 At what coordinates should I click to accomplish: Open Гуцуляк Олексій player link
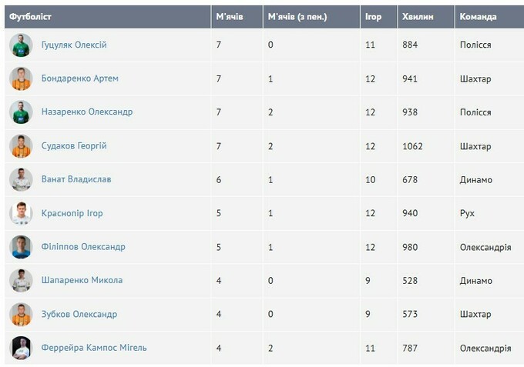click(x=74, y=45)
